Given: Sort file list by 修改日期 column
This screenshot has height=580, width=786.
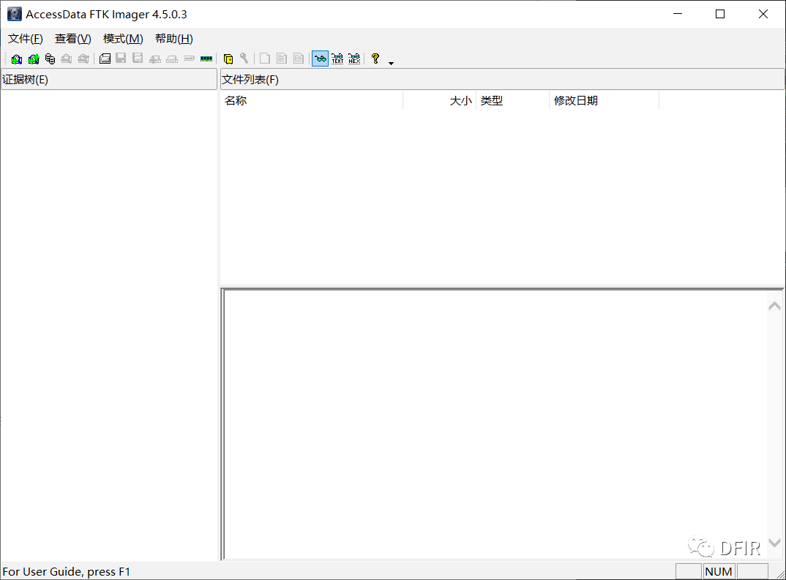Looking at the screenshot, I should (x=604, y=101).
